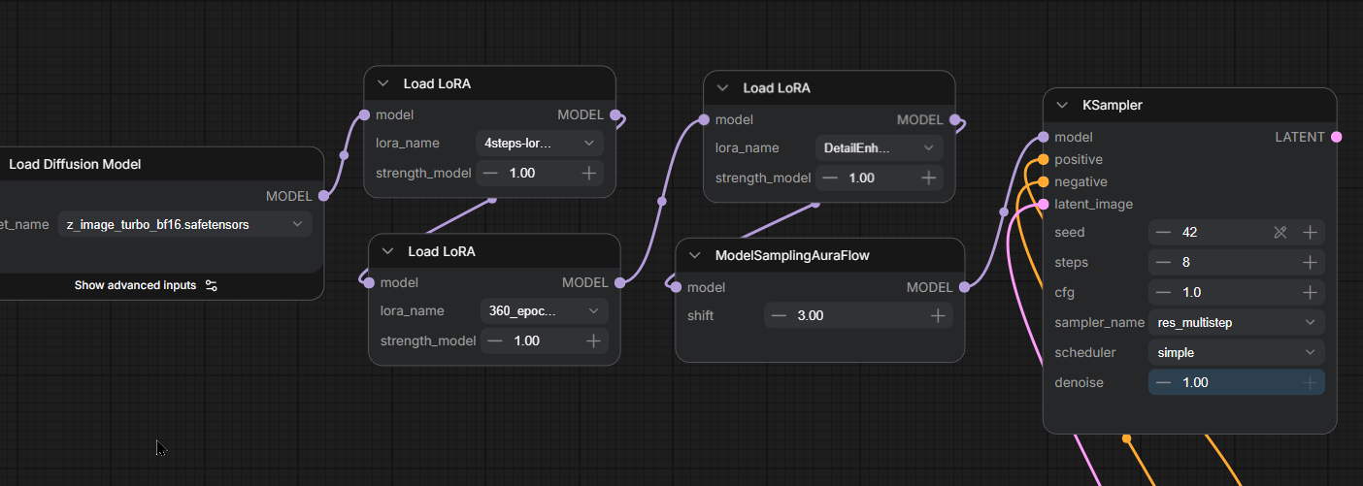Decrease strength_model on the DetailEnh LoRA
Viewport: 1363px width, 486px height.
(x=830, y=178)
